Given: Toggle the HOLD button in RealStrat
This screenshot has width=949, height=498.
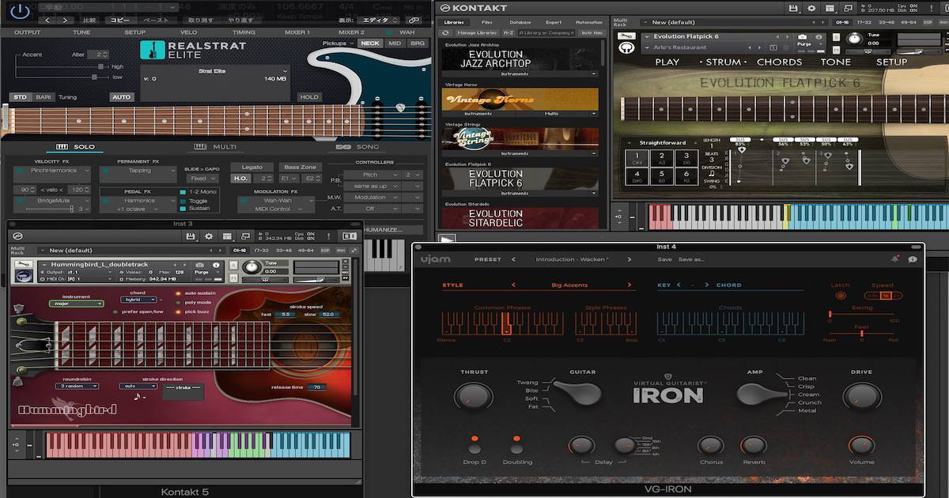Looking at the screenshot, I should [x=309, y=97].
